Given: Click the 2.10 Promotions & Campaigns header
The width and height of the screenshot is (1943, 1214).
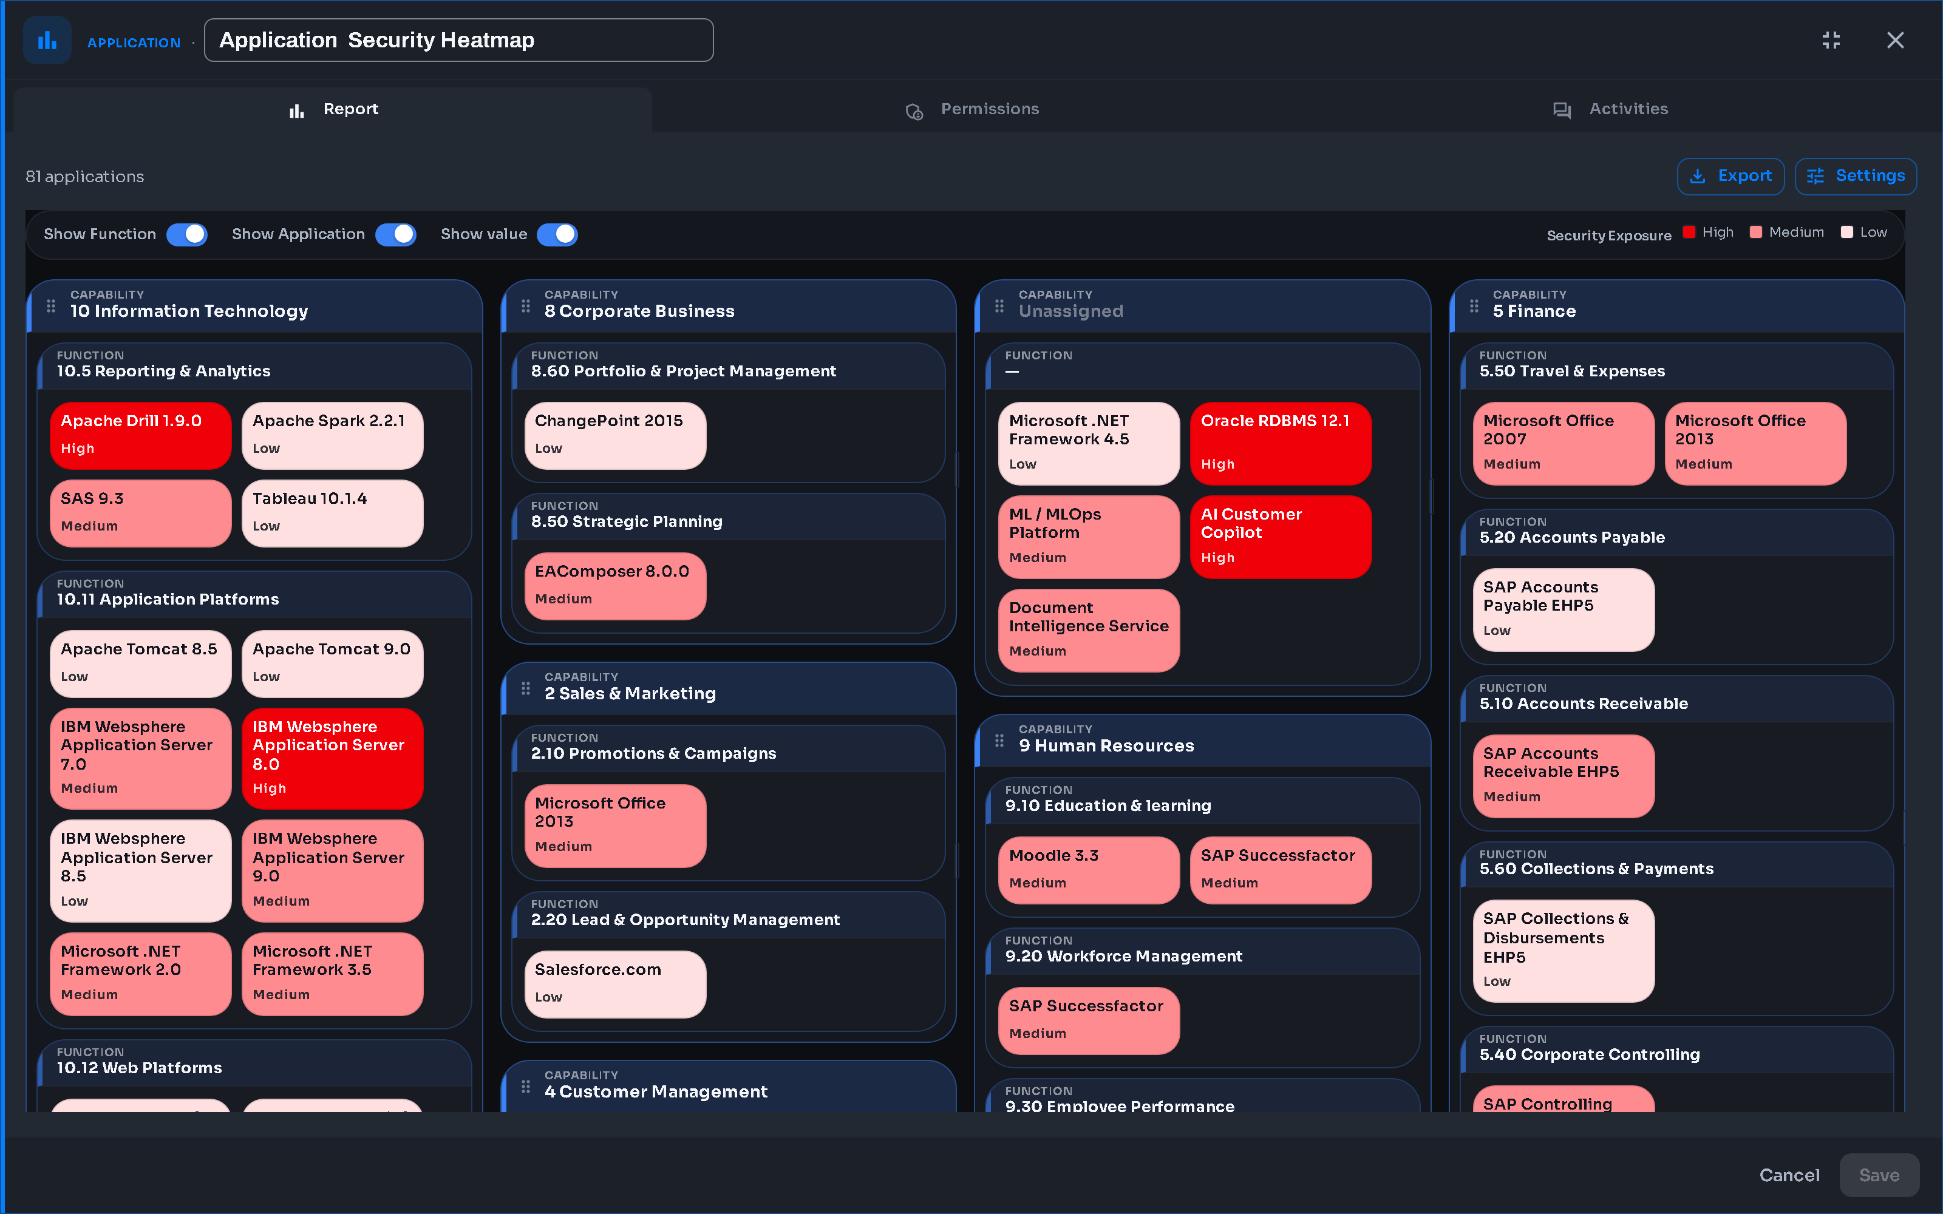Looking at the screenshot, I should tap(728, 747).
